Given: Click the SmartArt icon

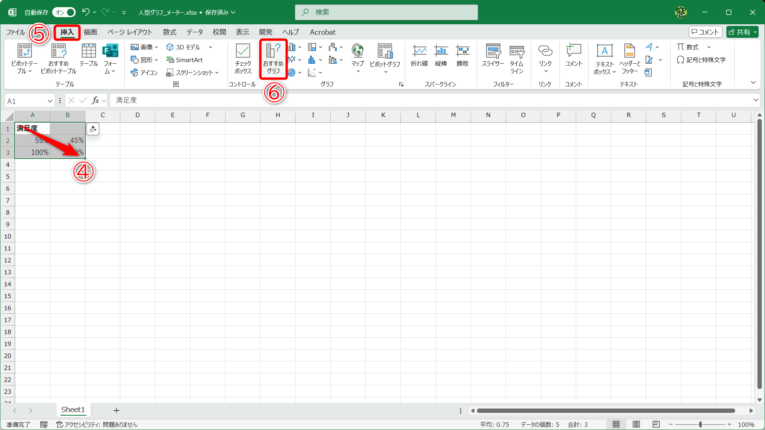Looking at the screenshot, I should pos(185,60).
